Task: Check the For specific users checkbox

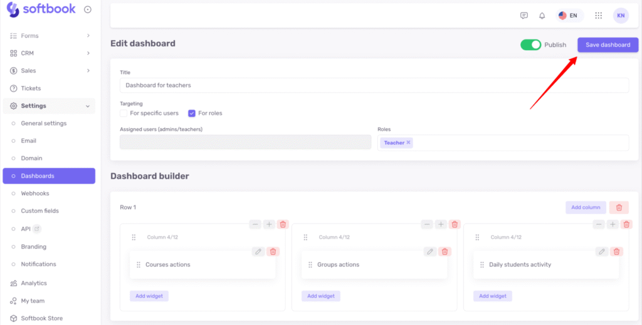Action: tap(124, 113)
